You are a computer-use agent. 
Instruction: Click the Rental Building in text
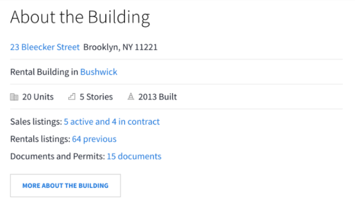pos(44,72)
